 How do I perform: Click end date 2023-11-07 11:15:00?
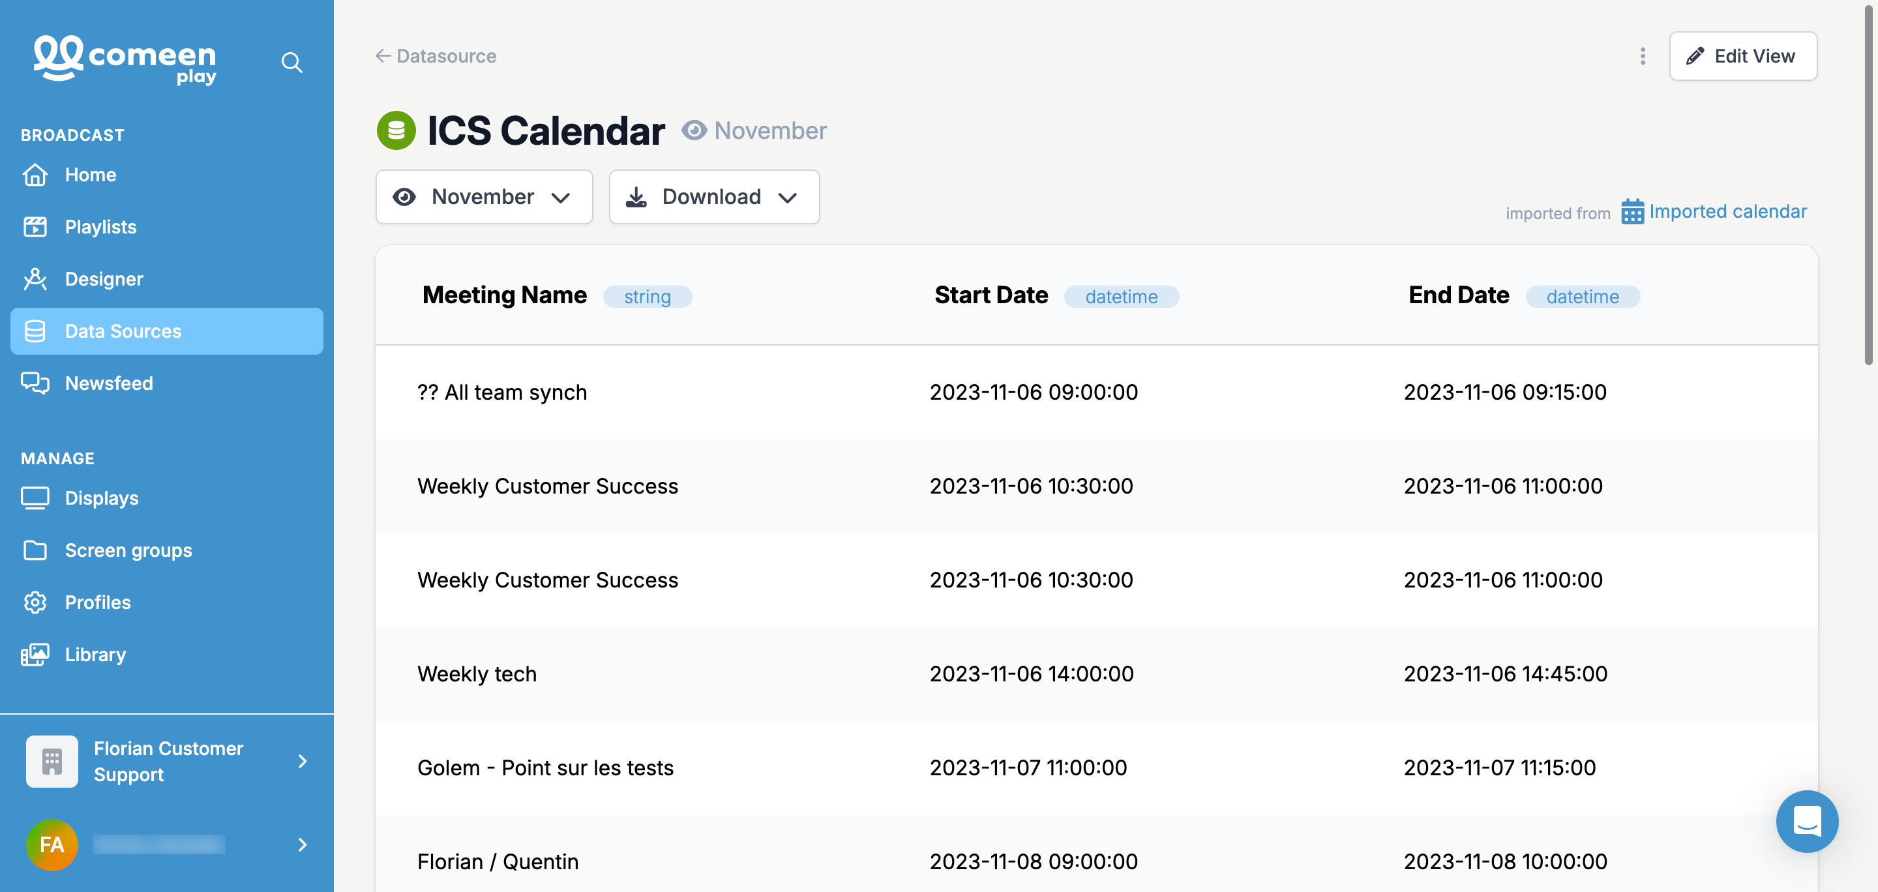tap(1500, 768)
